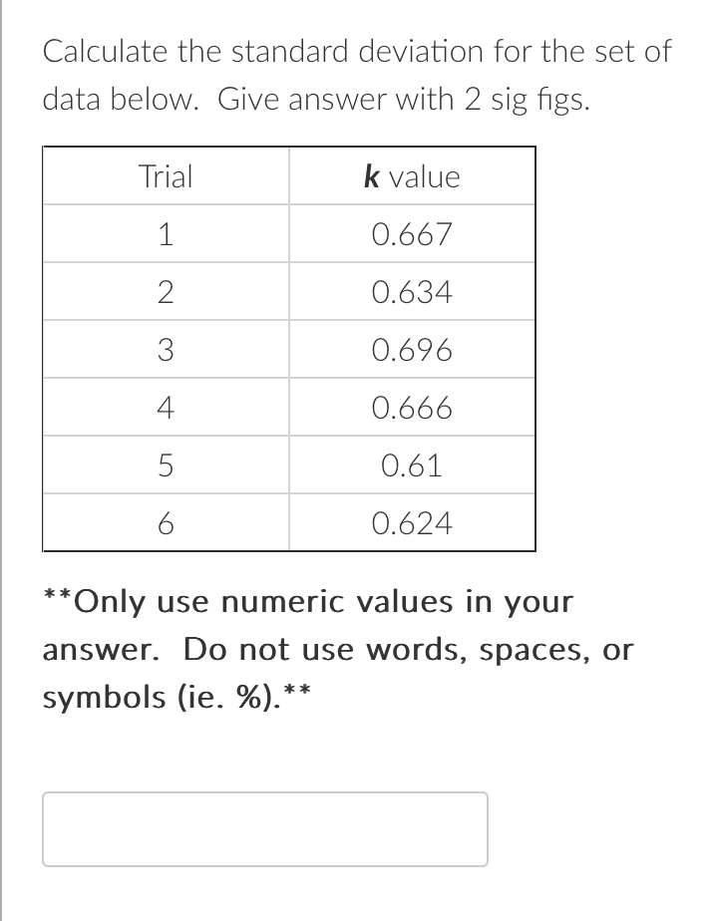Select the k value column header
Viewport: 712px width, 921px height.
tap(412, 176)
